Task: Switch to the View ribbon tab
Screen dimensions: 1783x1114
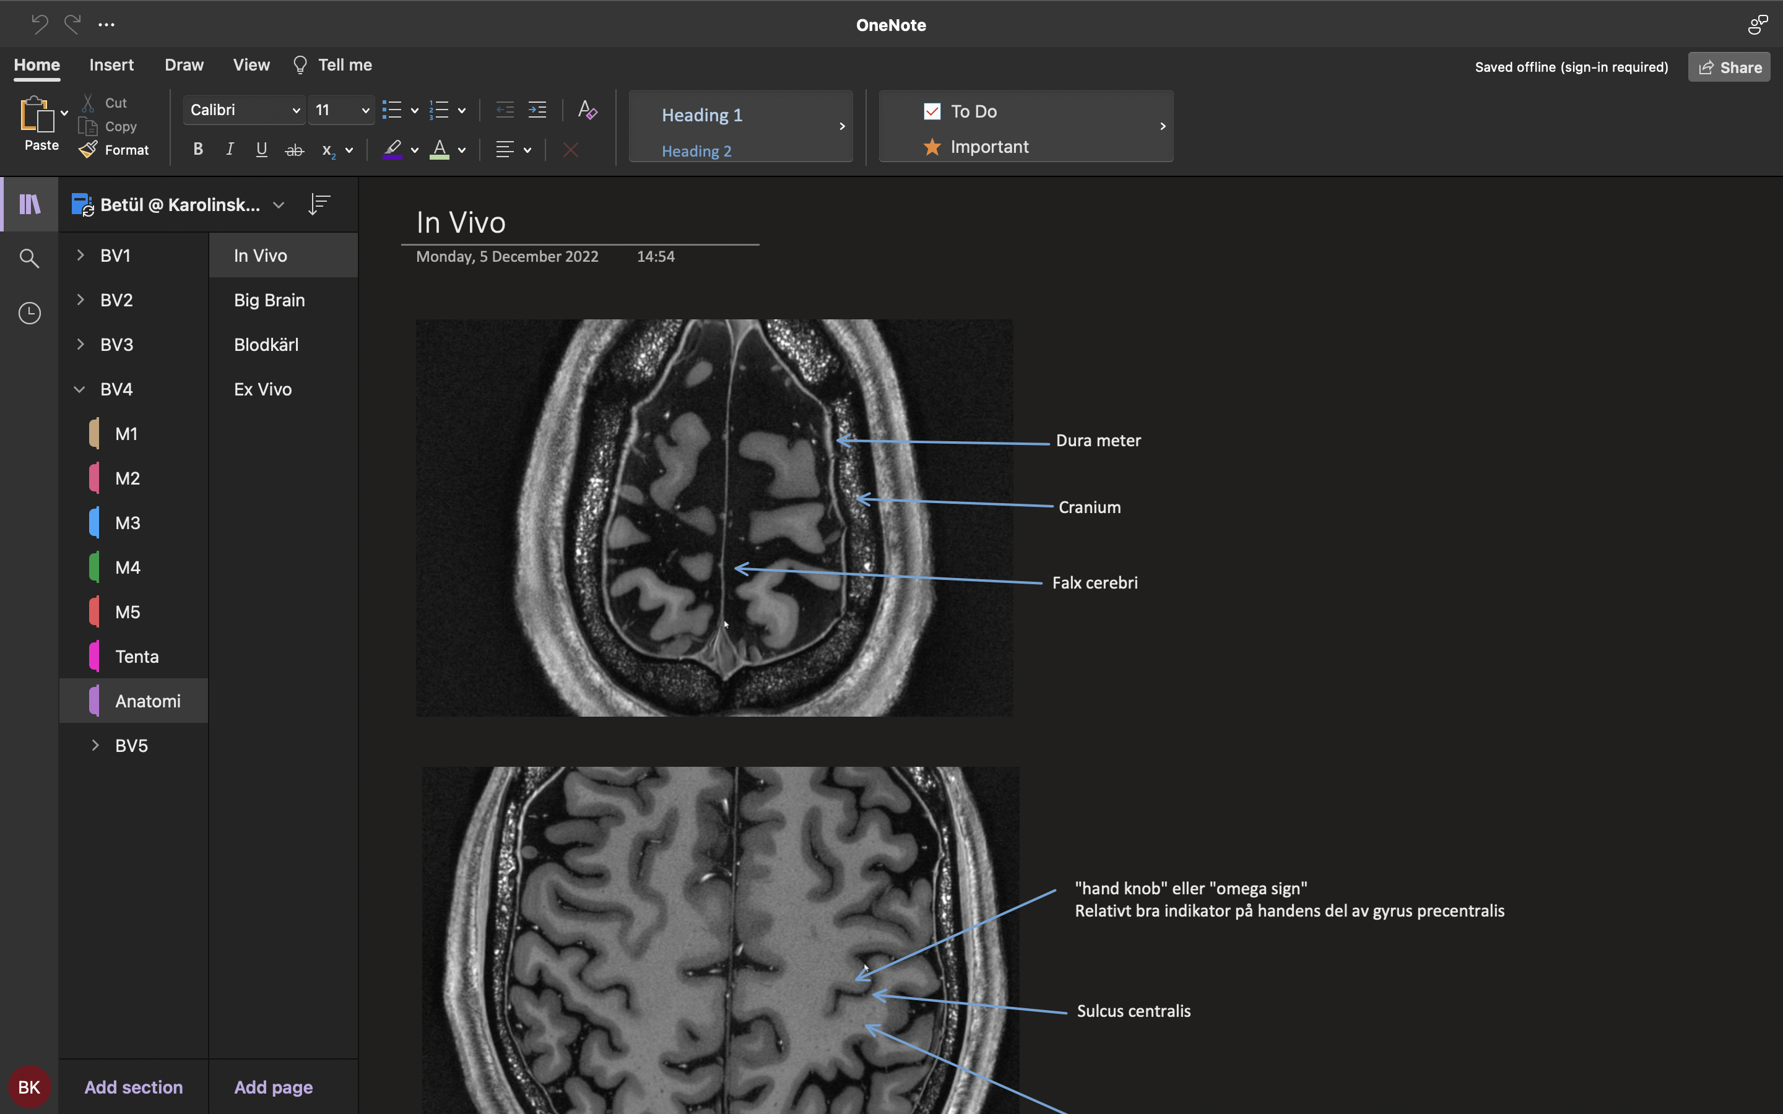Action: pyautogui.click(x=251, y=65)
